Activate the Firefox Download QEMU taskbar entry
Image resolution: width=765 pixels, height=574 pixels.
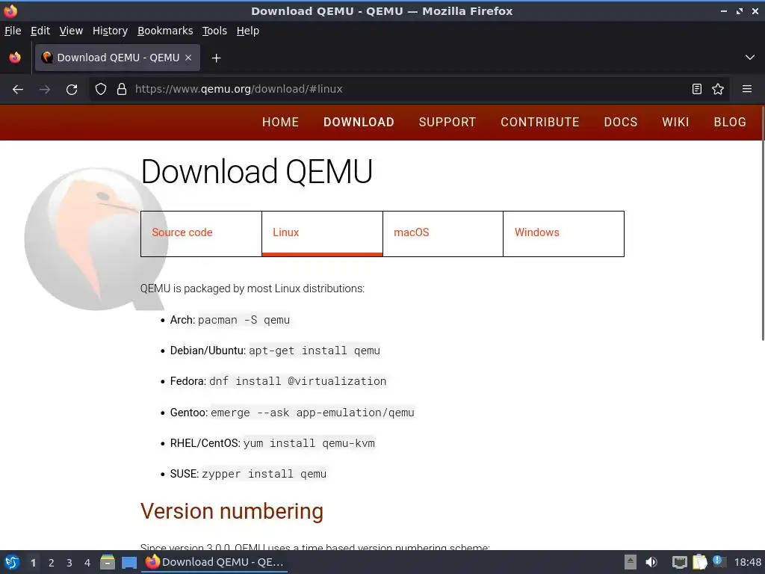coord(214,562)
